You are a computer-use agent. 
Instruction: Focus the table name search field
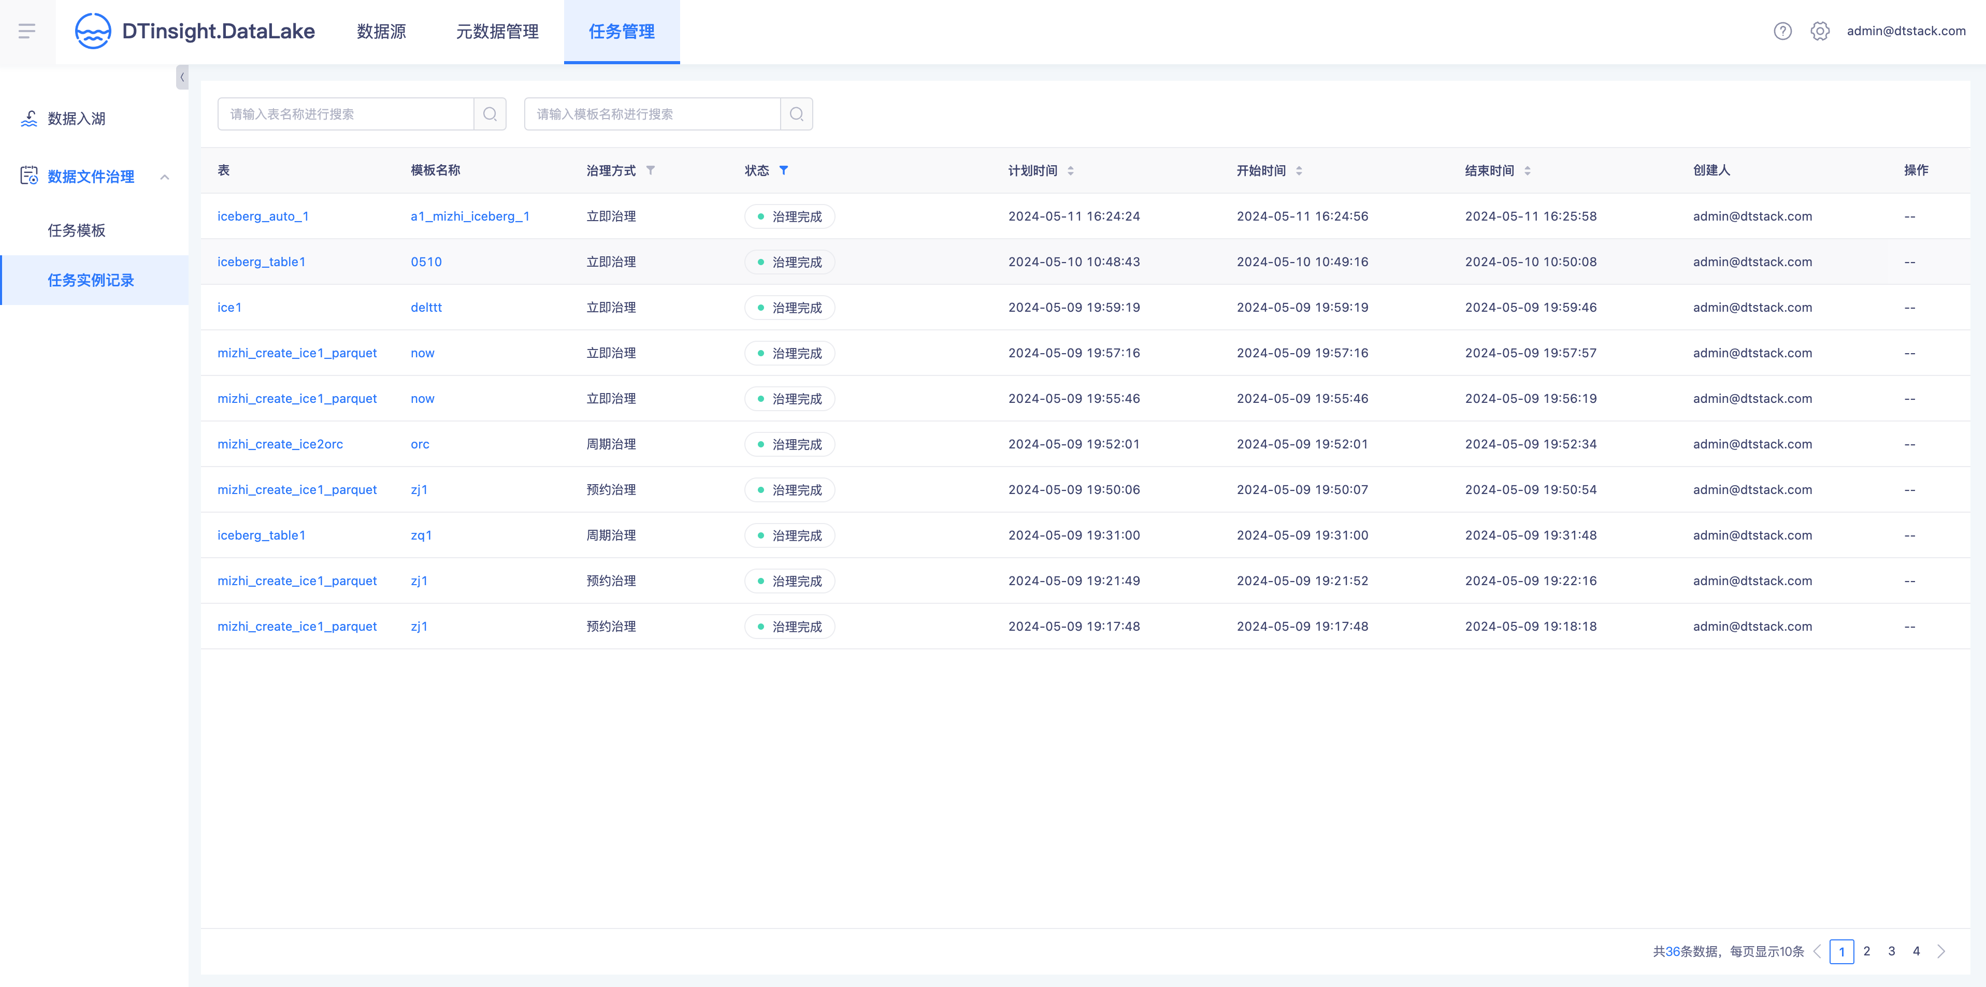click(346, 114)
